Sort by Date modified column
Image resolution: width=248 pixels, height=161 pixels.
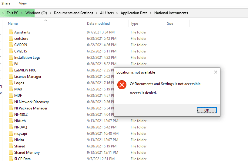coord(98,24)
